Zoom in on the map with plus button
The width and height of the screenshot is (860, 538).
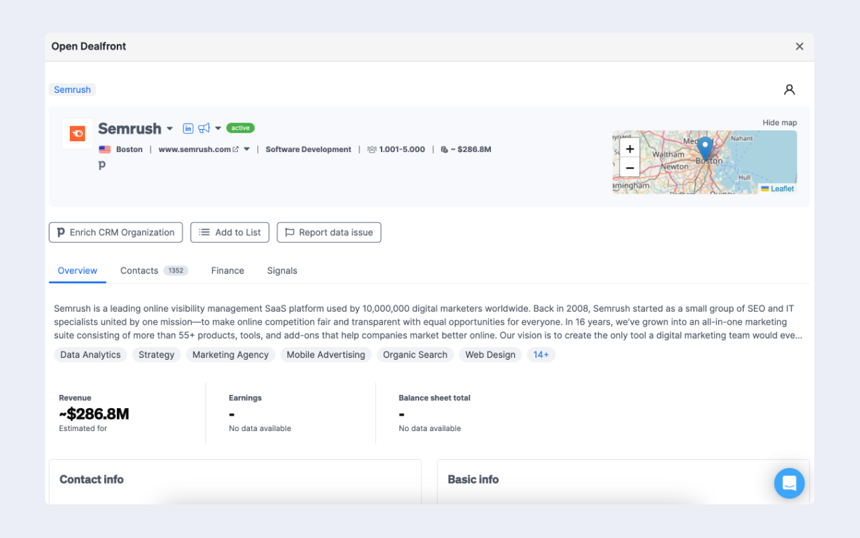coord(630,149)
